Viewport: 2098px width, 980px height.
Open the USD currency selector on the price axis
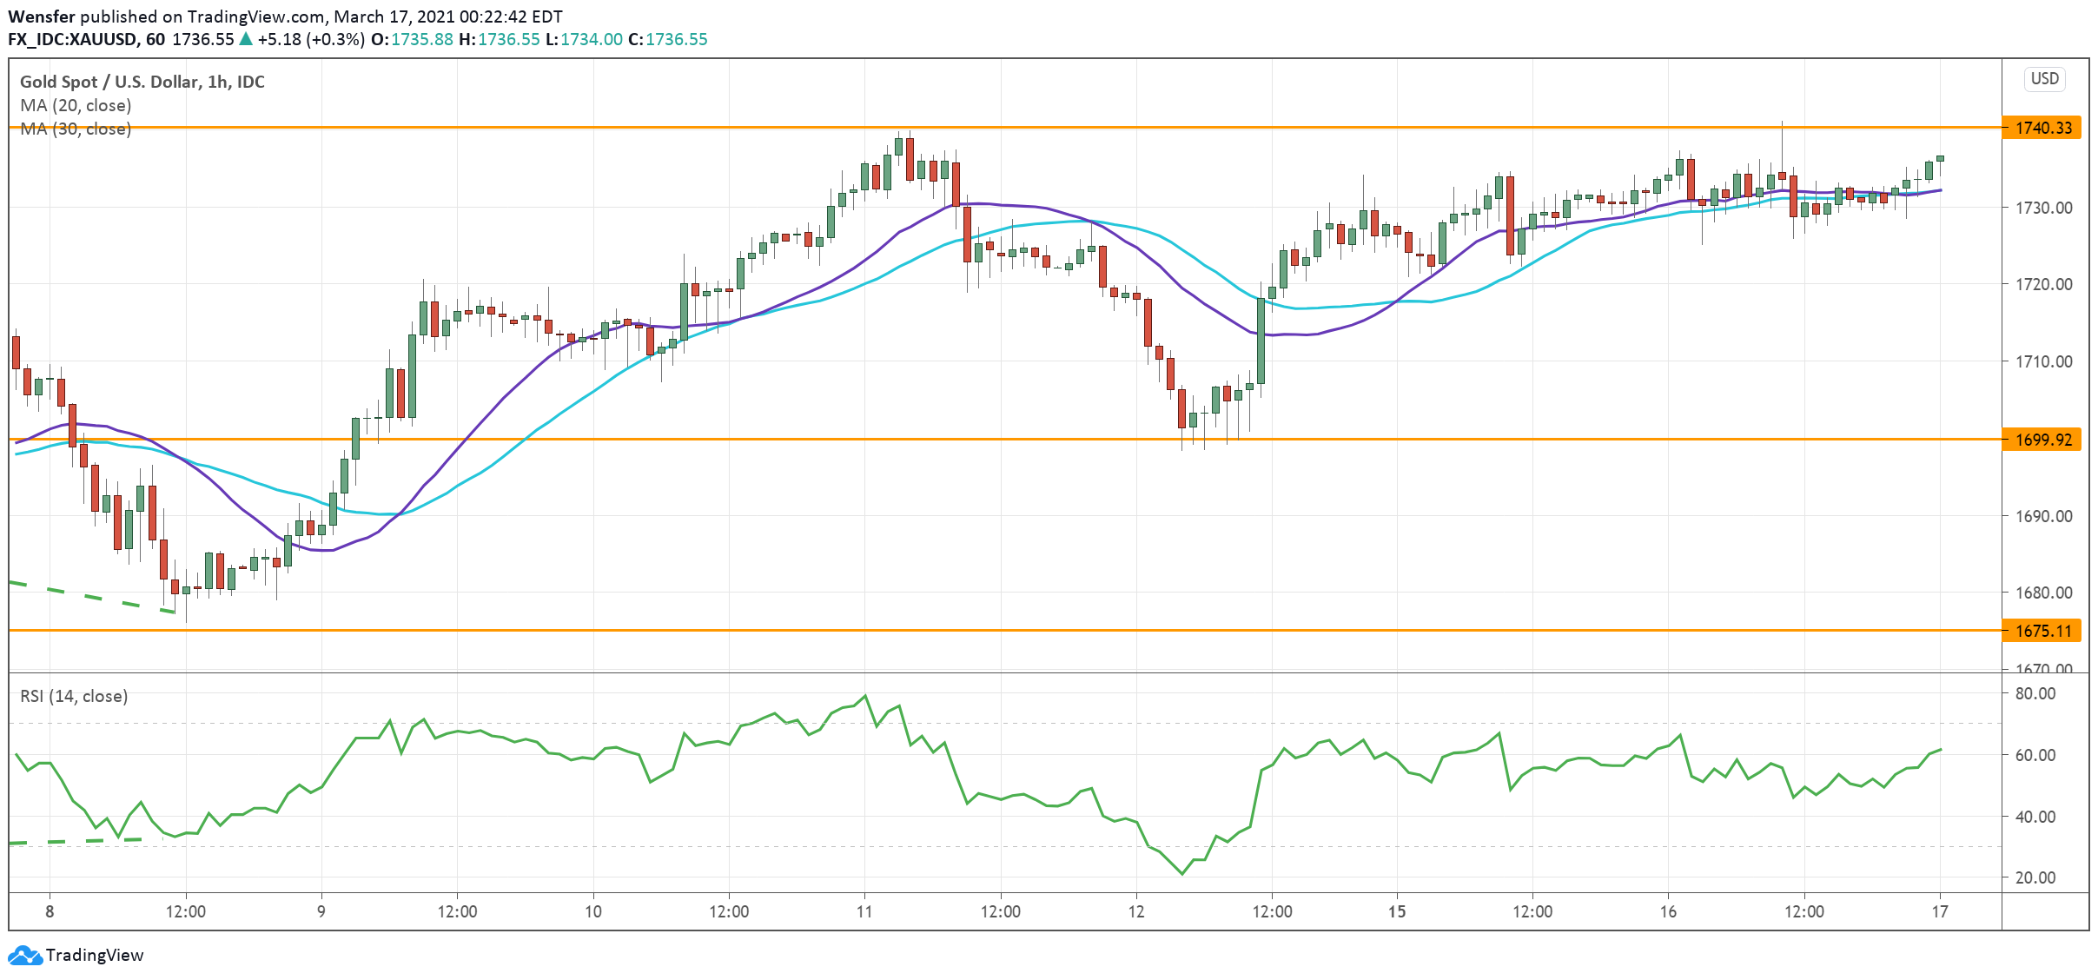tap(2044, 79)
